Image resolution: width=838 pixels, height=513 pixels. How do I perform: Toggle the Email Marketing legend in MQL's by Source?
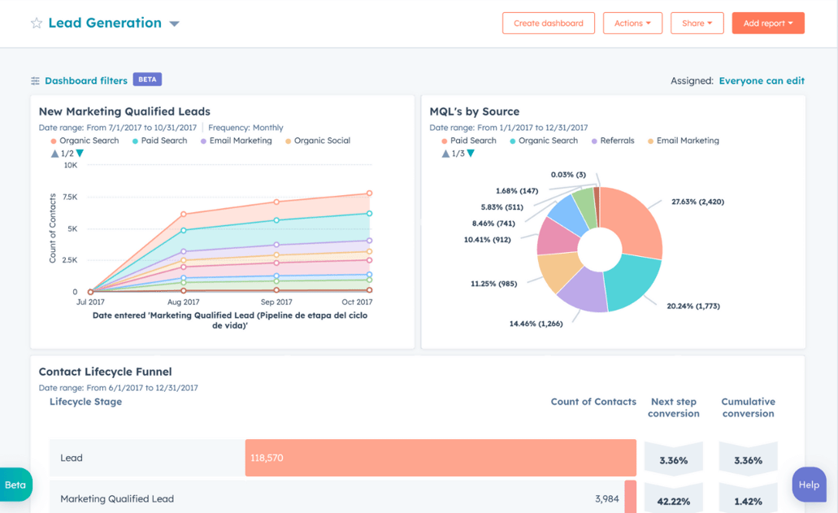[x=683, y=140]
